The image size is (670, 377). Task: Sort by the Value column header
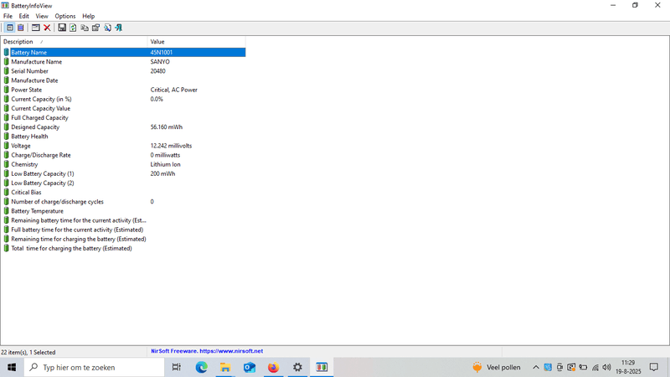click(x=197, y=41)
